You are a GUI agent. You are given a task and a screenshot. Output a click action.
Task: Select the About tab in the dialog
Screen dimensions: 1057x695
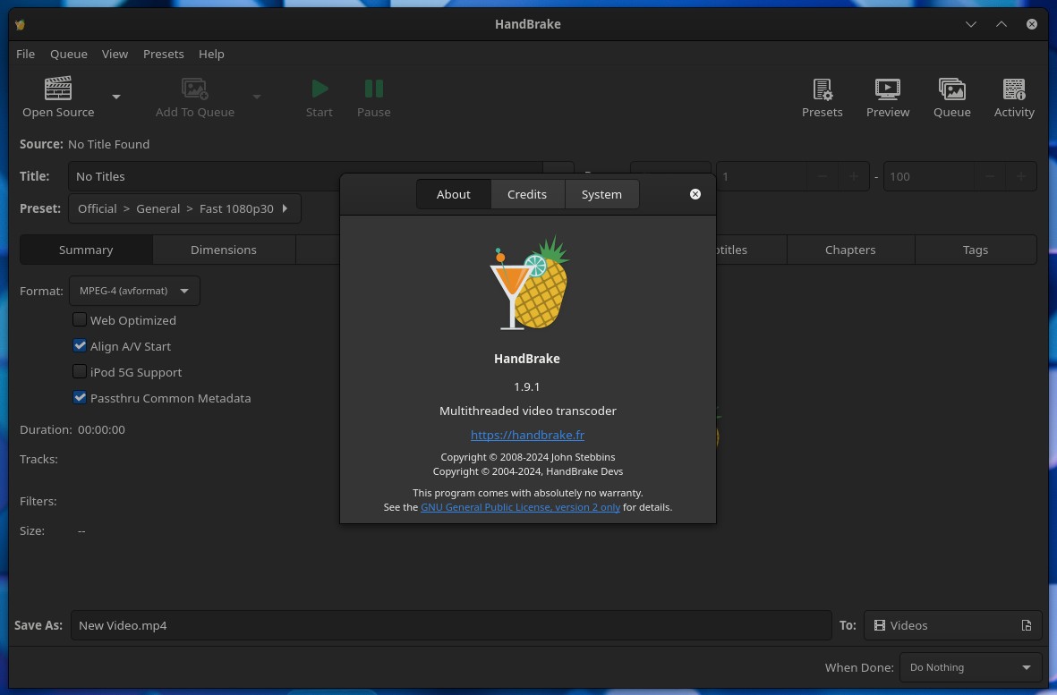tap(454, 195)
